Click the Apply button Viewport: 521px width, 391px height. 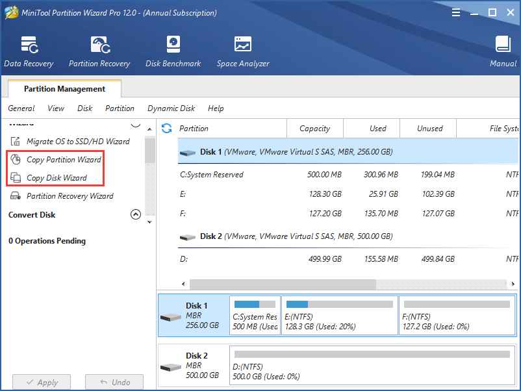coord(41,382)
